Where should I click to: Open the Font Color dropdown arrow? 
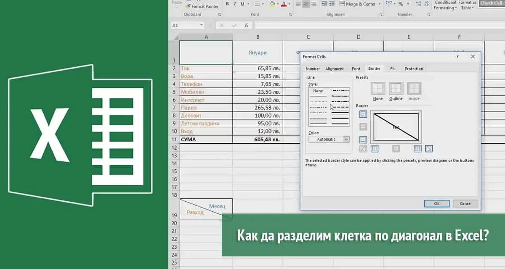click(x=289, y=4)
